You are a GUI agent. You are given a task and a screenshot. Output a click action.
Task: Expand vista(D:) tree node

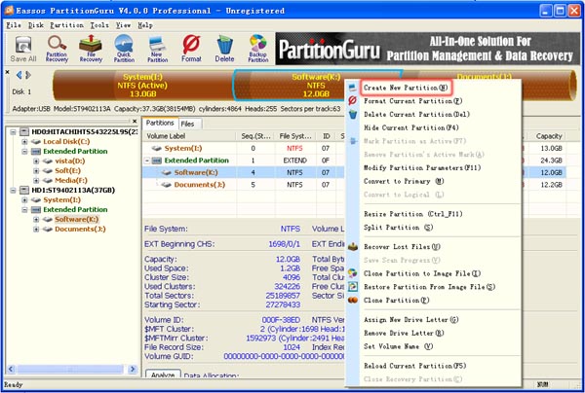[36, 161]
